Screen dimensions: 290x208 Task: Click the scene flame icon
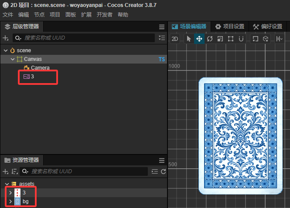[12, 50]
